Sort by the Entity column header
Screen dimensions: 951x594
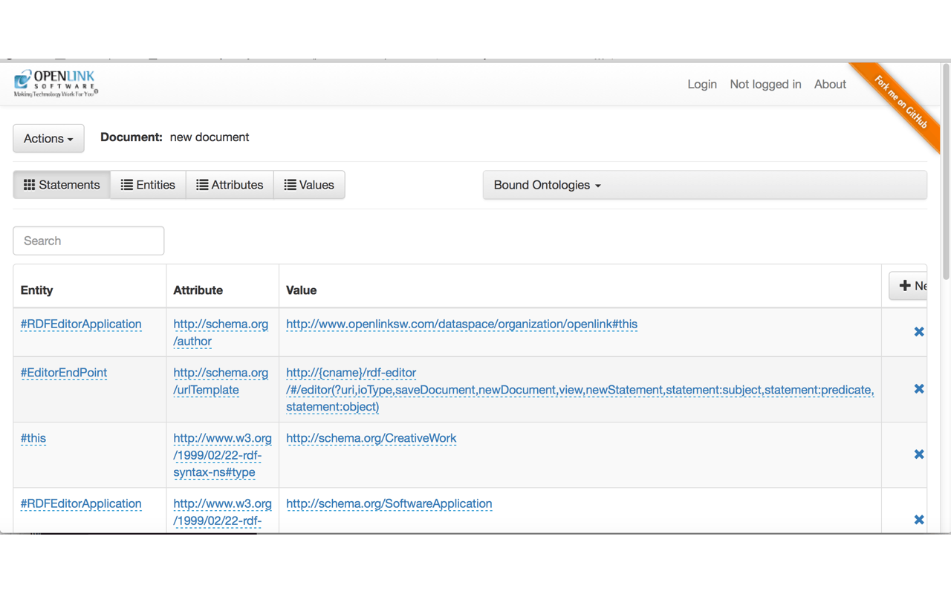(37, 290)
